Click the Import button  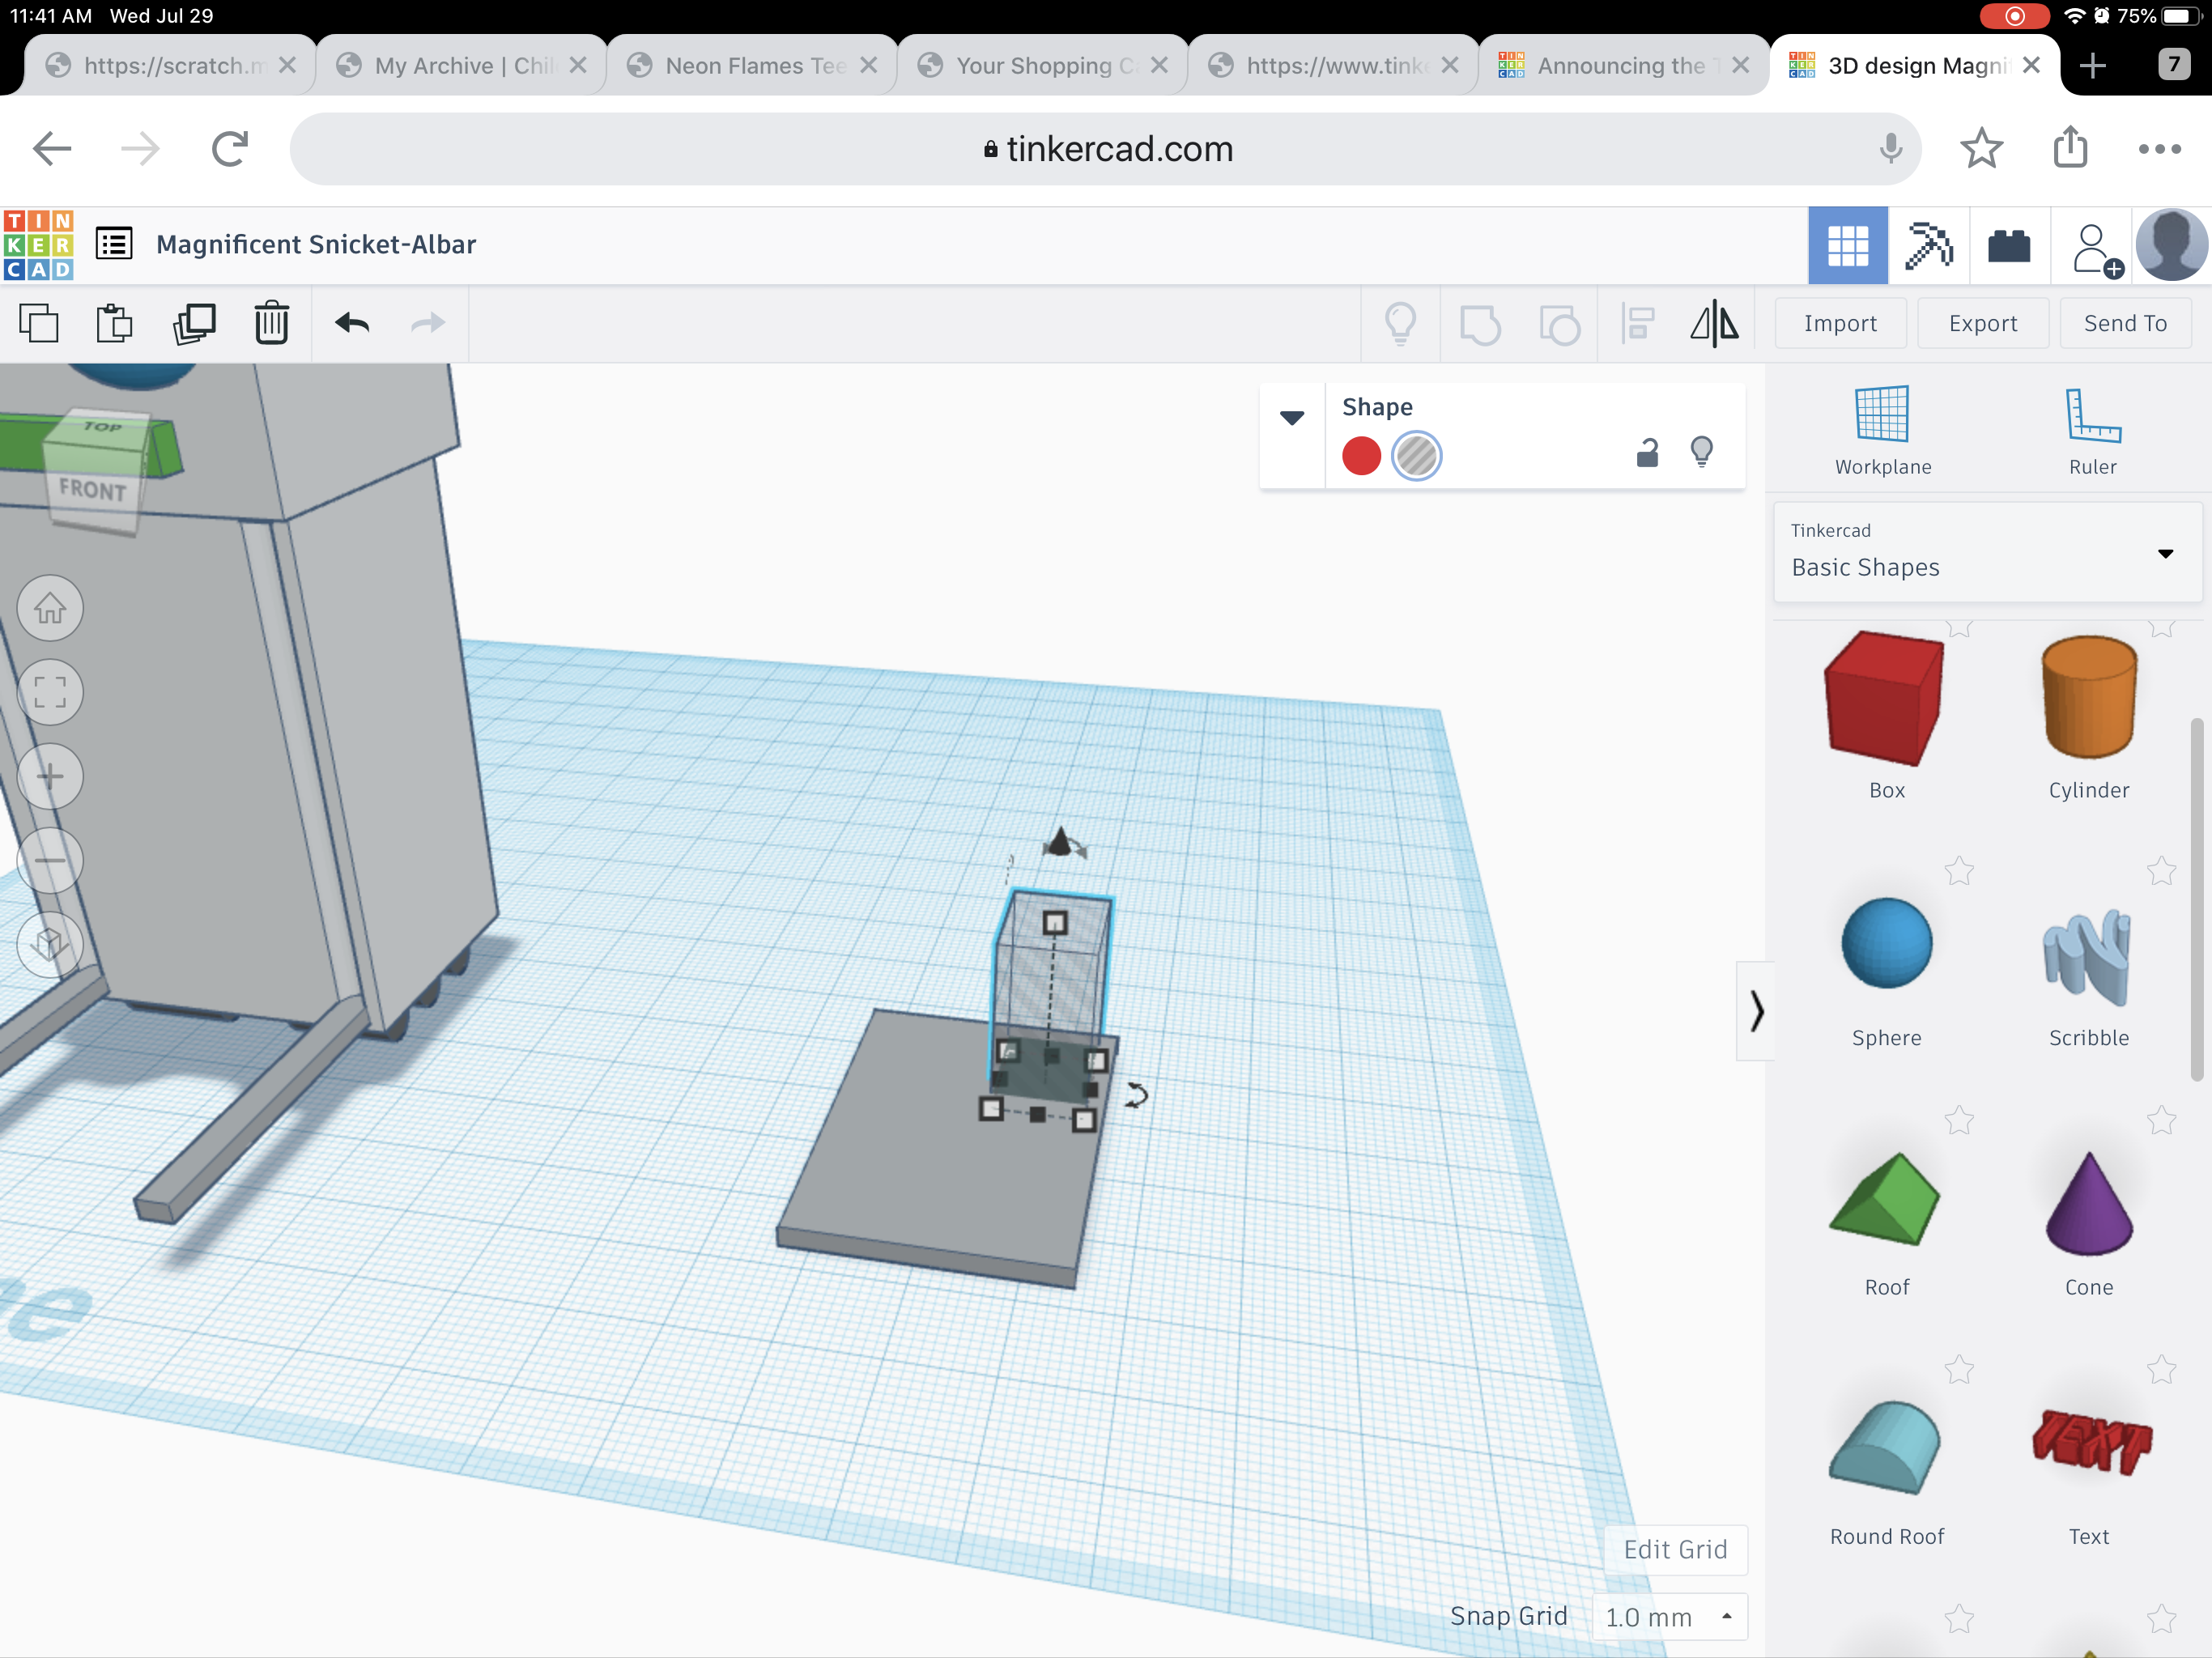[1840, 323]
